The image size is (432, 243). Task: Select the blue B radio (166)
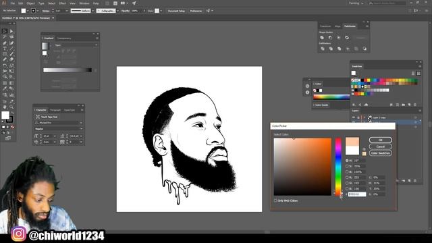tap(347, 189)
